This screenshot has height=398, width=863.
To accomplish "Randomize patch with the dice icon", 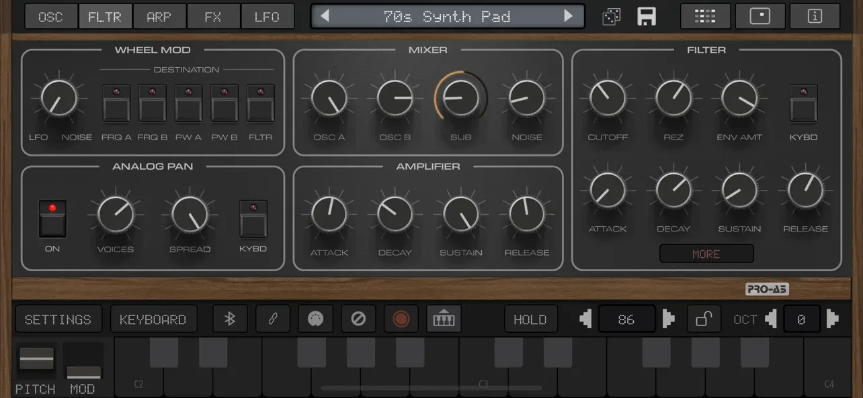I will [612, 17].
